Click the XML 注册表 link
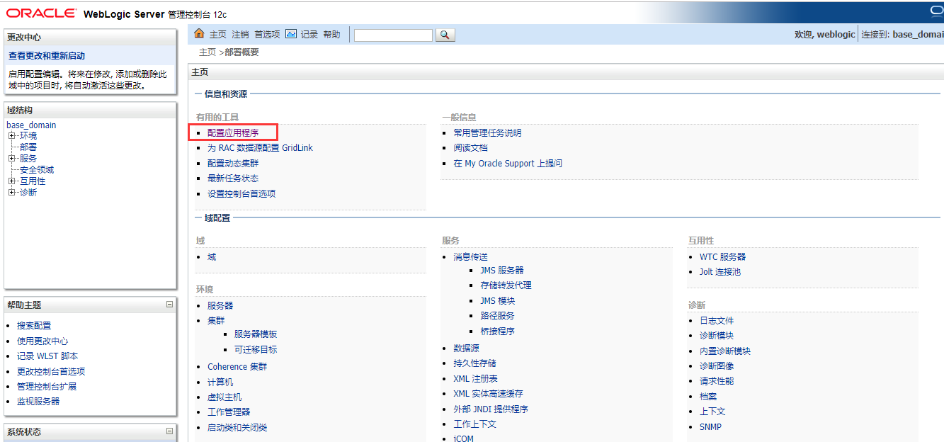The height and width of the screenshot is (442, 944). point(476,379)
